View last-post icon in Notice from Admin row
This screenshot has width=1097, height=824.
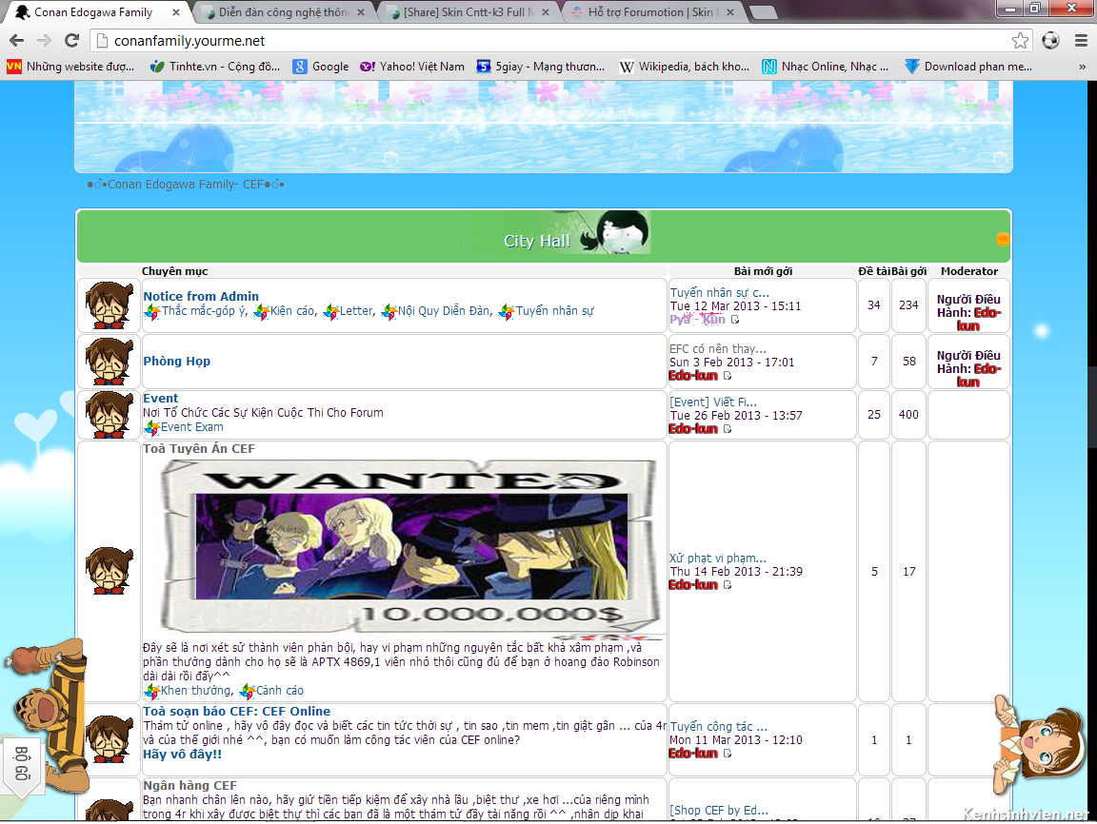click(x=734, y=320)
